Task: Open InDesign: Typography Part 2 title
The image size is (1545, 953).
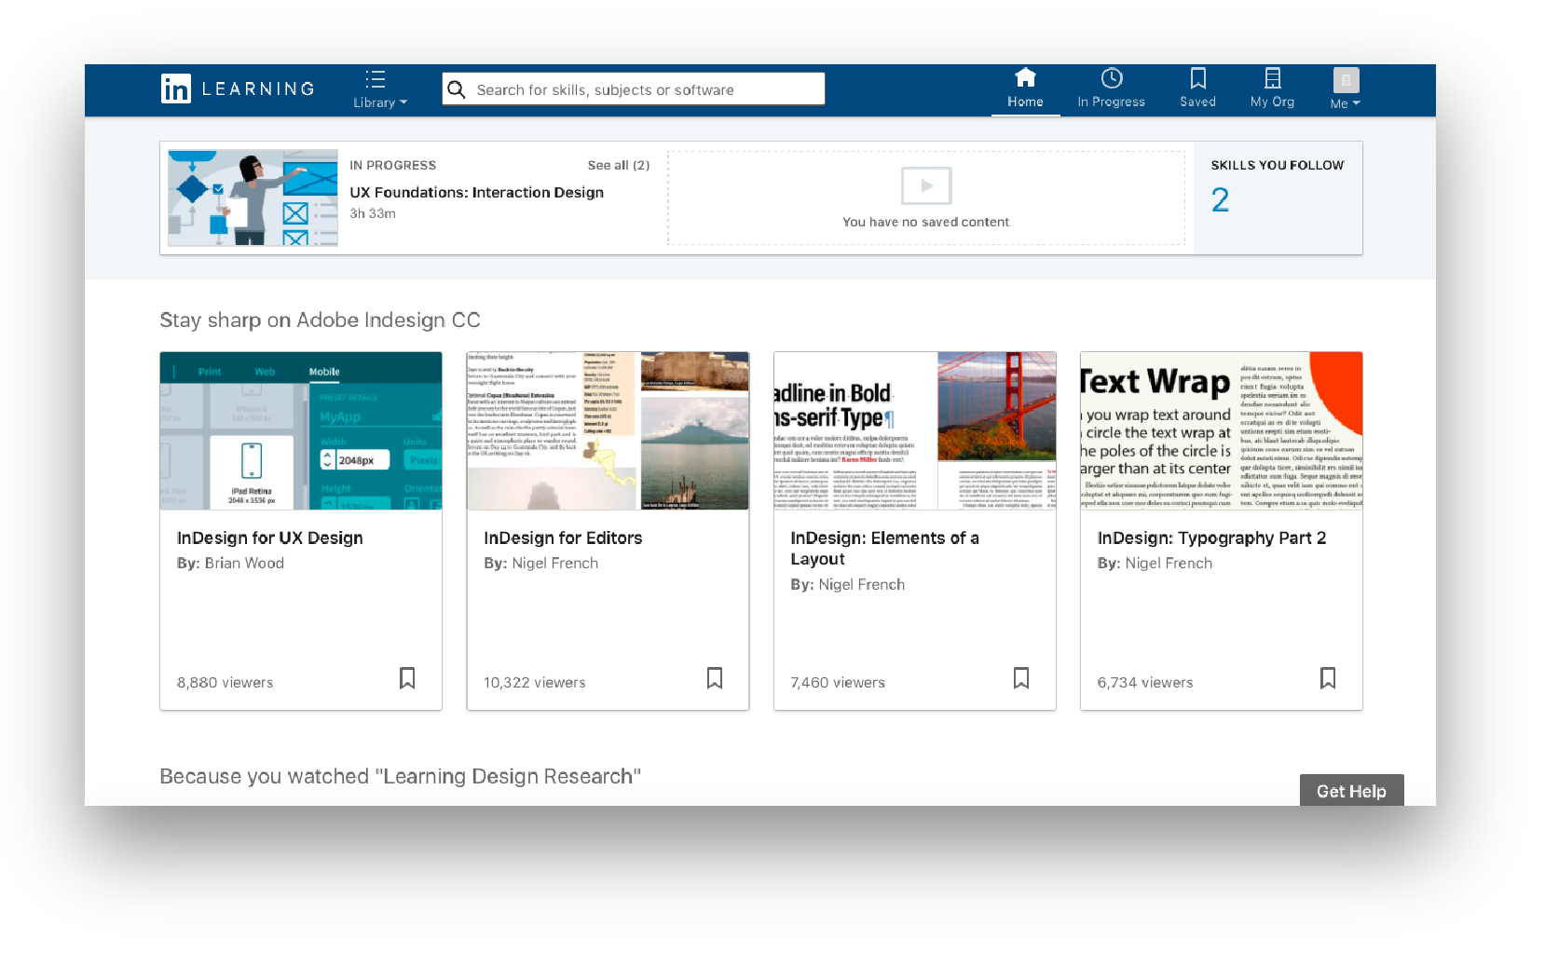Action: 1211,538
